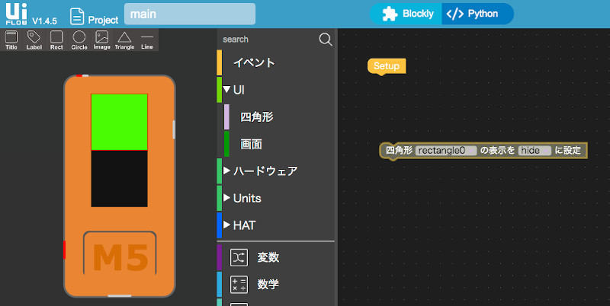The image size is (610, 306).
Task: Choose the Circle shape tool
Action: [x=79, y=40]
